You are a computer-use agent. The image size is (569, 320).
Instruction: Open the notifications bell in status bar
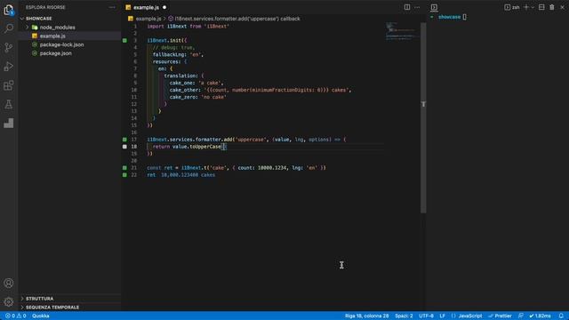[561, 316]
